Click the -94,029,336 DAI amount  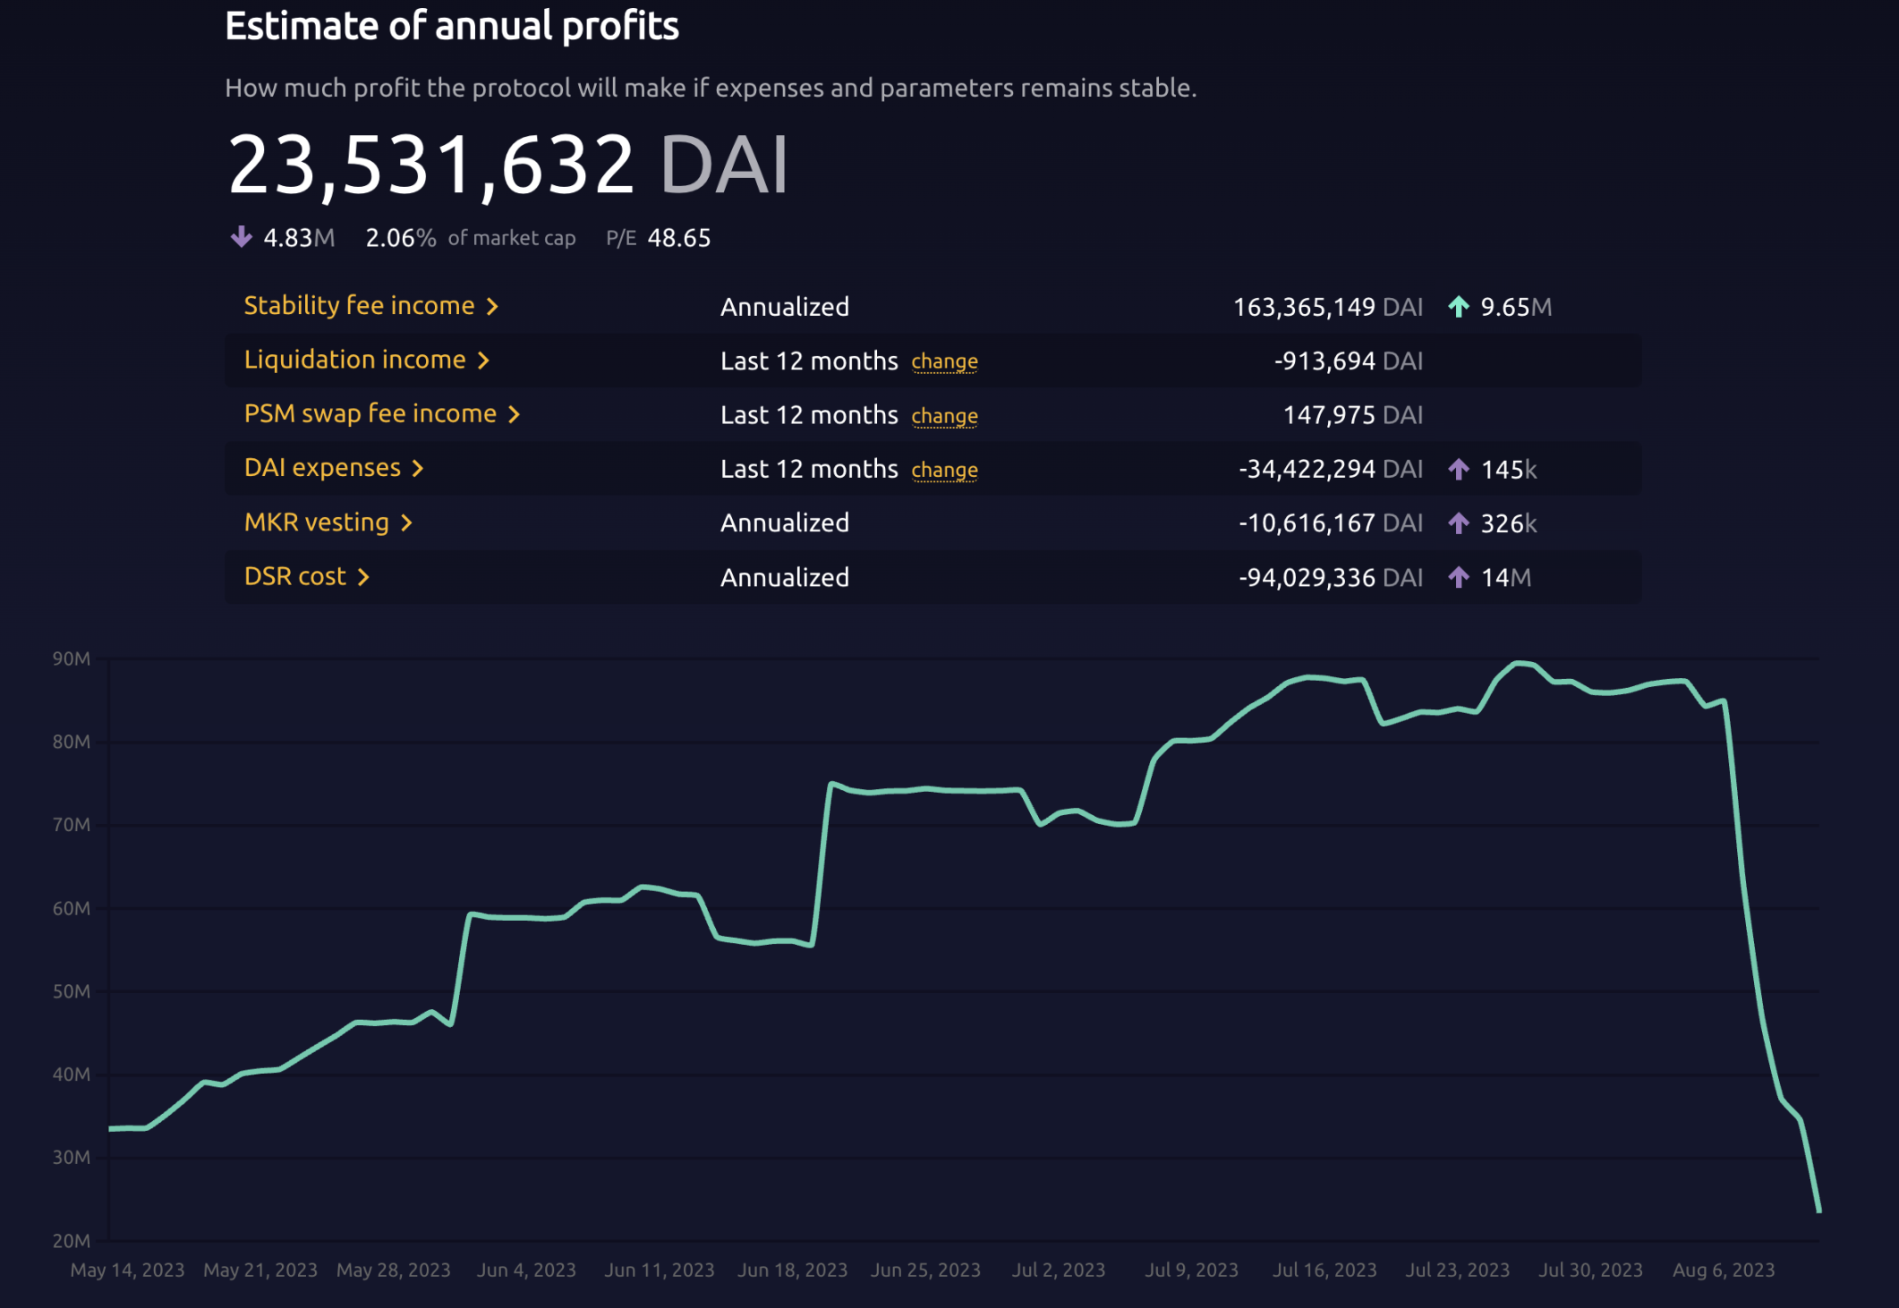1331,577
